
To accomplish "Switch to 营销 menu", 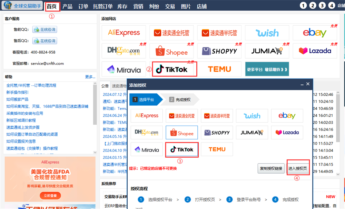I will pyautogui.click(x=138, y=7).
